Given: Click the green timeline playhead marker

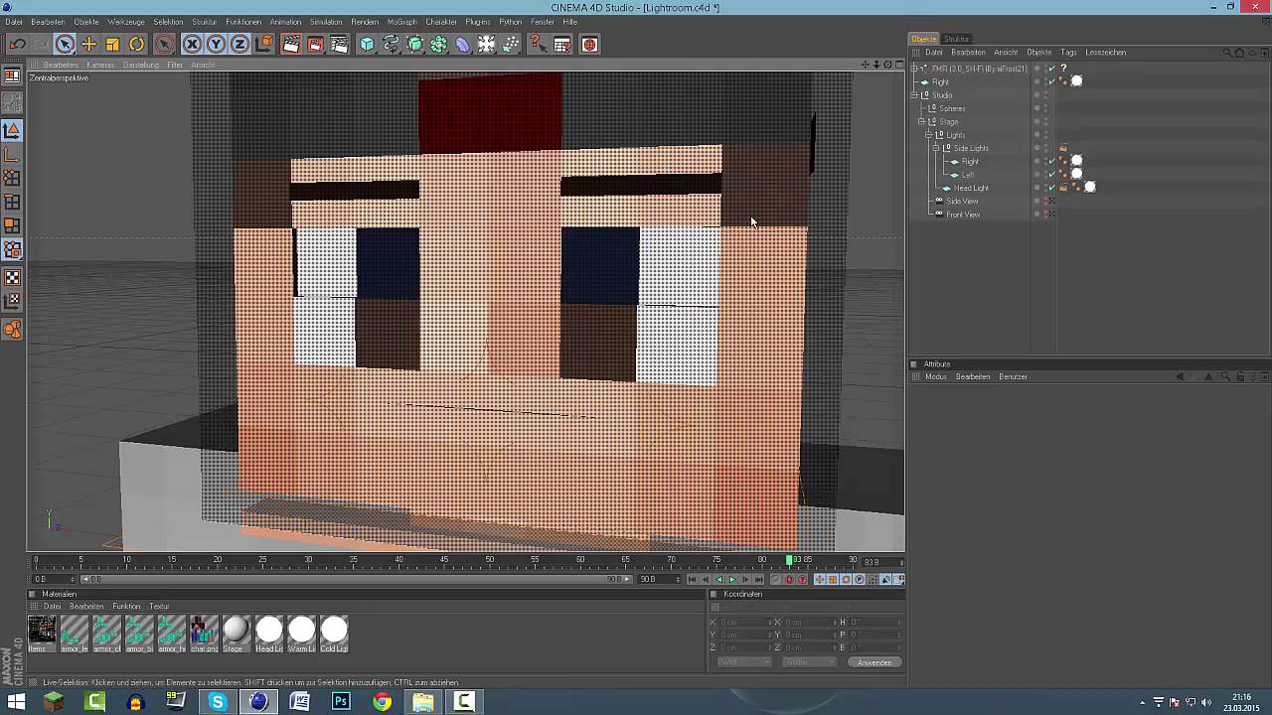Looking at the screenshot, I should click(790, 561).
